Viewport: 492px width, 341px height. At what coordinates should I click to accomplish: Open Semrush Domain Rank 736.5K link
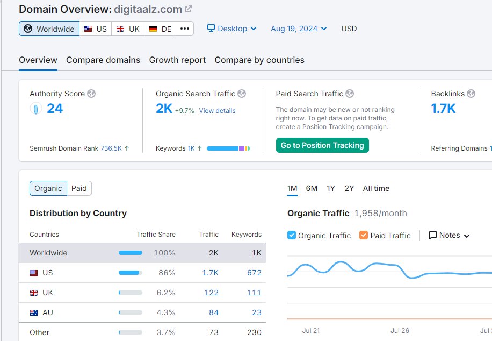point(111,148)
